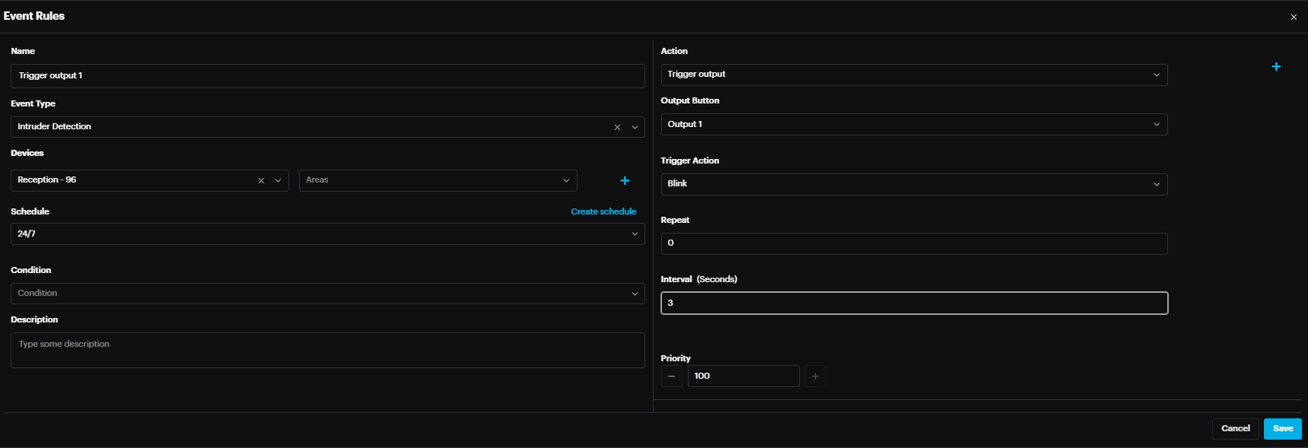Decrease priority with the minus button

click(671, 377)
